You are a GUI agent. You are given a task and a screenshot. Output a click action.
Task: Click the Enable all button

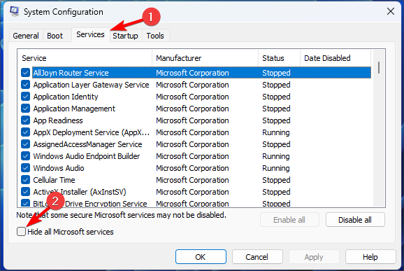point(289,220)
